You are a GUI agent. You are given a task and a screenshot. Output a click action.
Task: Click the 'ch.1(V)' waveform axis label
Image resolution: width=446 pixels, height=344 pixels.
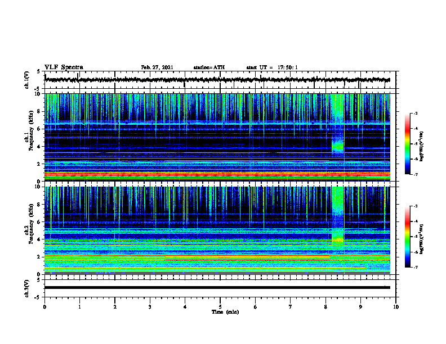(27, 80)
